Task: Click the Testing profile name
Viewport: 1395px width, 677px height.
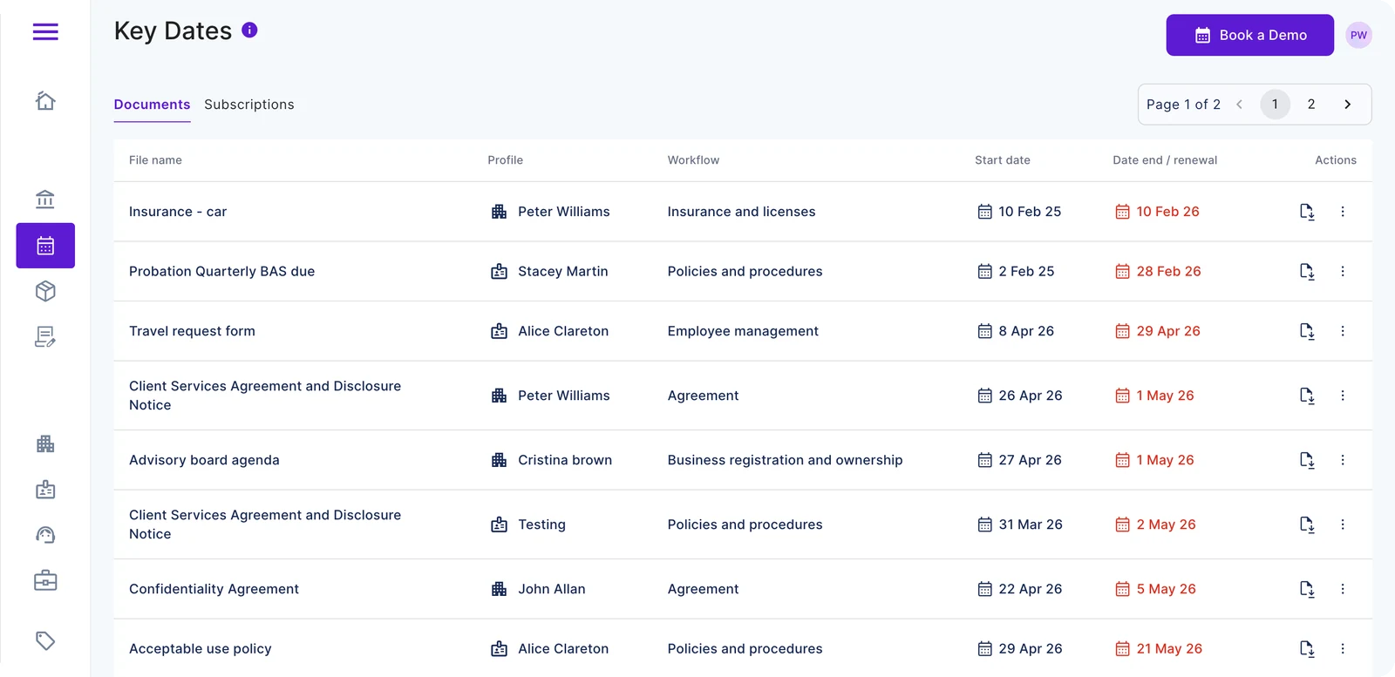Action: pyautogui.click(x=541, y=525)
